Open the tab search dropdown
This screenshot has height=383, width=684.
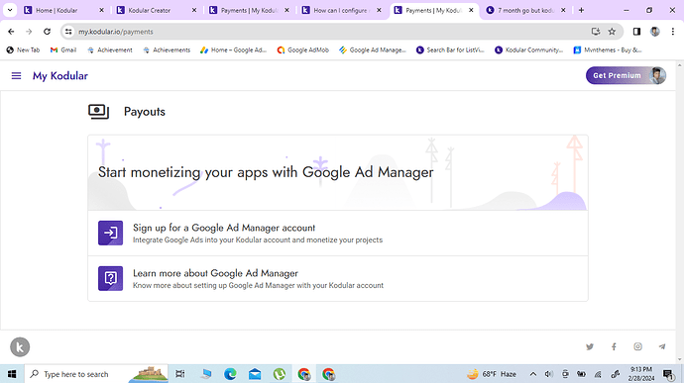click(10, 10)
